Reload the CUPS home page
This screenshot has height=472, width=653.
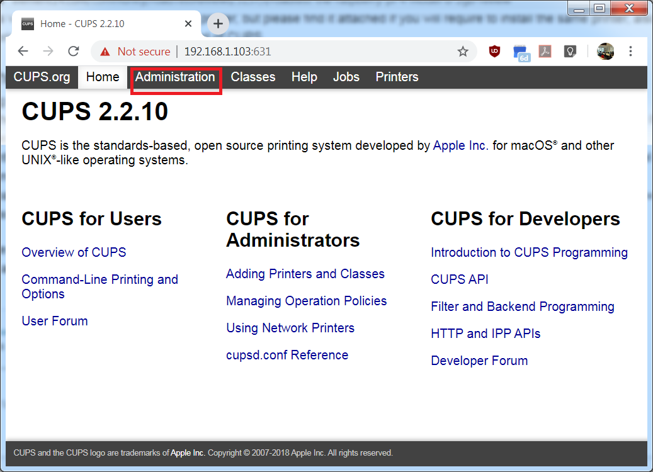pos(73,52)
